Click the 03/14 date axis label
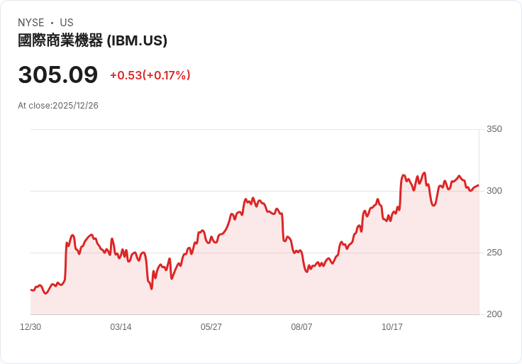The width and height of the screenshot is (522, 364). tap(121, 327)
